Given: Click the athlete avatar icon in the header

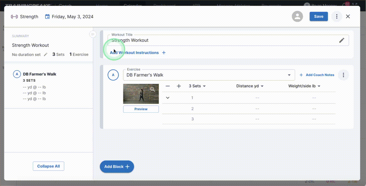Looking at the screenshot, I should pyautogui.click(x=297, y=16).
